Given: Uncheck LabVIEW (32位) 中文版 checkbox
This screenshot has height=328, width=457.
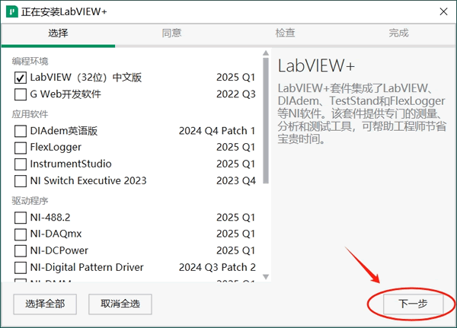Looking at the screenshot, I should [21, 78].
